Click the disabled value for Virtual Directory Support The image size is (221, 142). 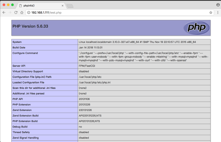(84, 71)
